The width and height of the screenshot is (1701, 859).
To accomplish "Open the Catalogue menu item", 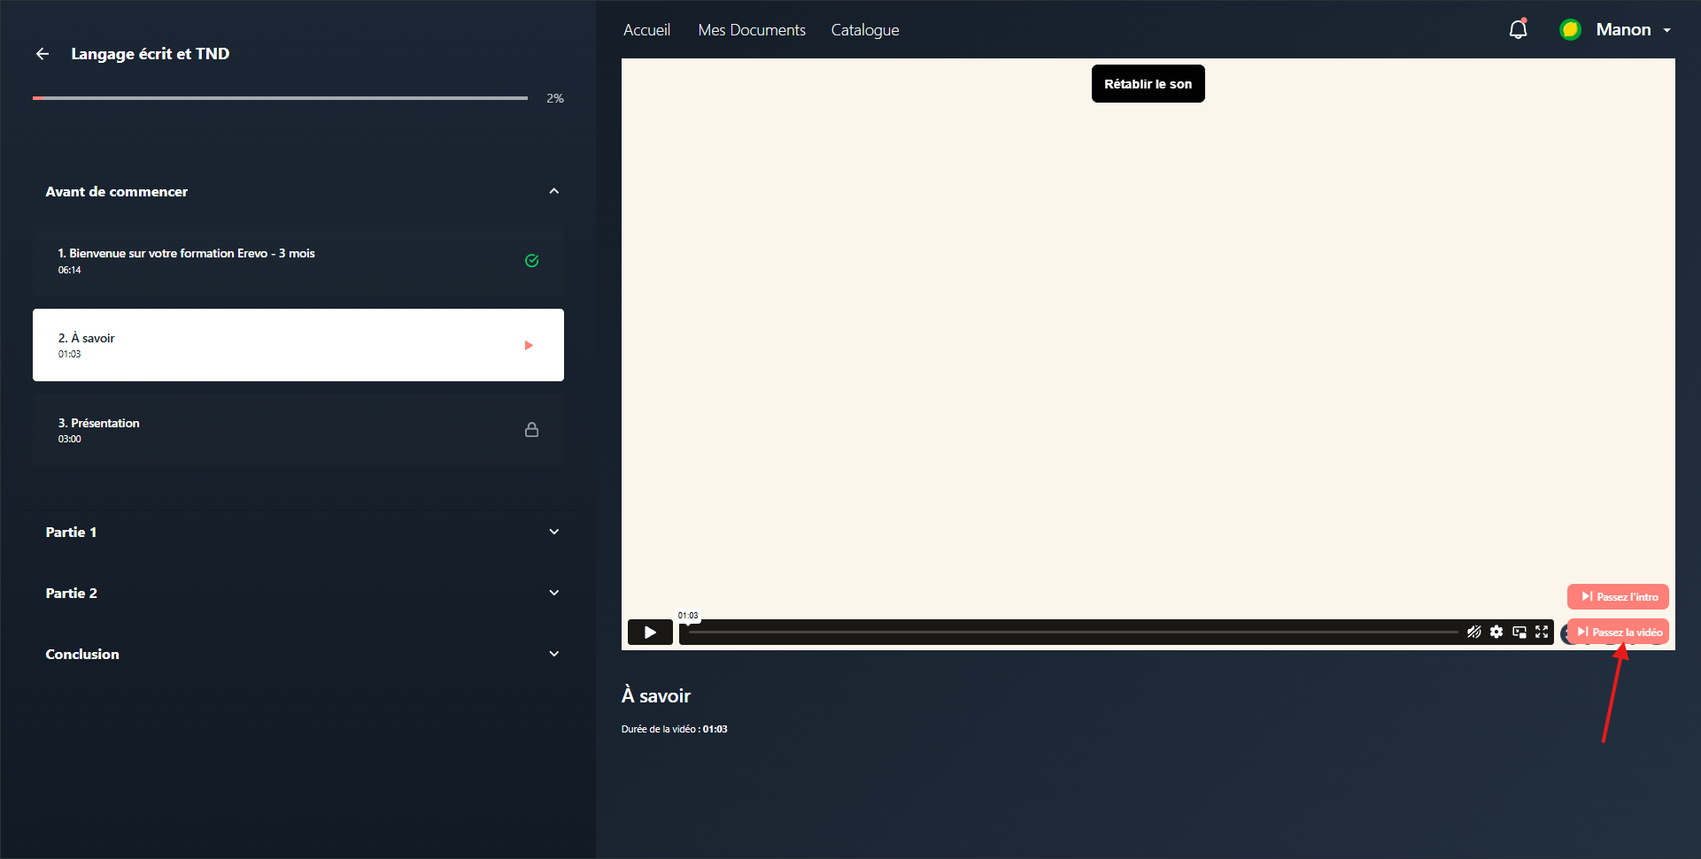I will tap(865, 30).
